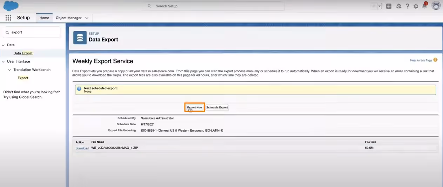The width and height of the screenshot is (443, 187).
Task: Open the notifications bell
Action: tap(424, 6)
